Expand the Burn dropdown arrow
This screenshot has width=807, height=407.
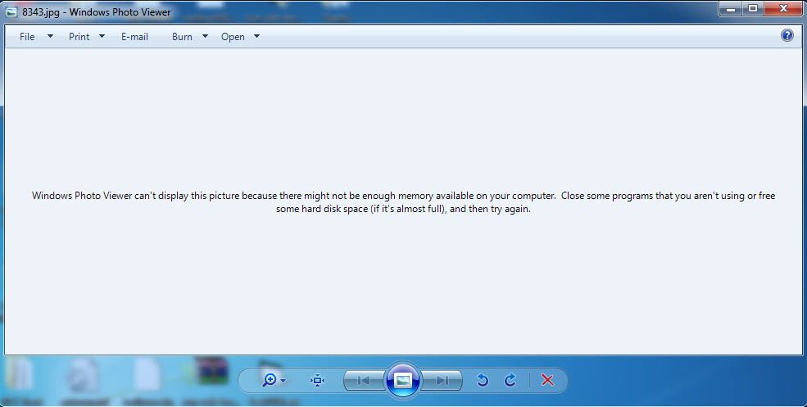click(x=206, y=36)
